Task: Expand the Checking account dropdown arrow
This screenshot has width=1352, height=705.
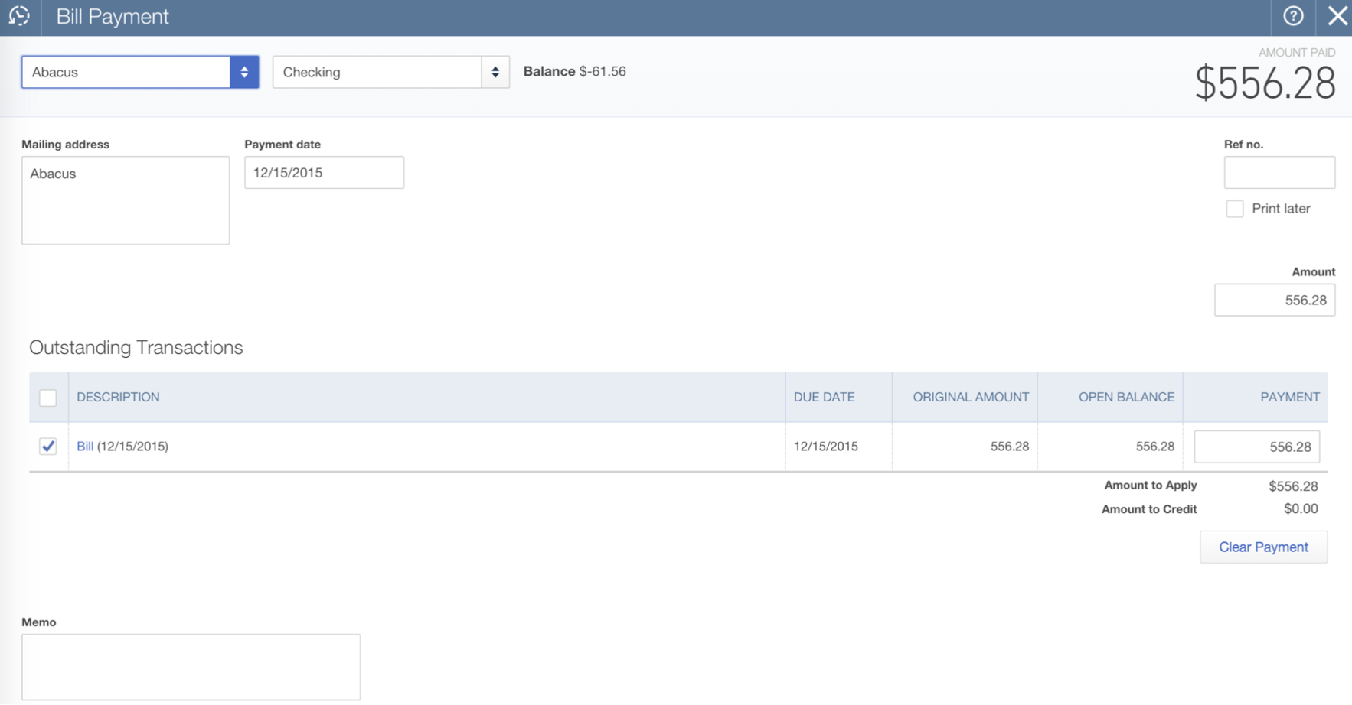Action: 495,72
